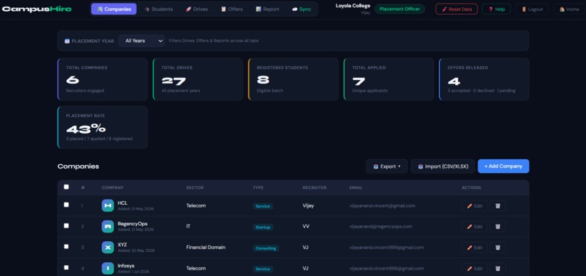Click the Registered Students stat card

pyautogui.click(x=294, y=79)
